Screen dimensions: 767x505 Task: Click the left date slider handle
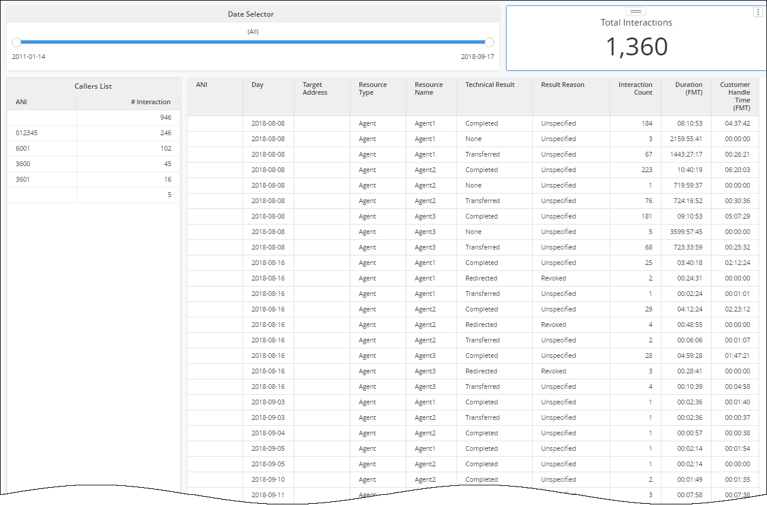(x=17, y=42)
